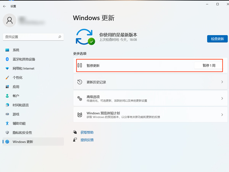Click the Wi-Fi icon for 网络和 Internet
The height and width of the screenshot is (172, 229).
click(7, 68)
